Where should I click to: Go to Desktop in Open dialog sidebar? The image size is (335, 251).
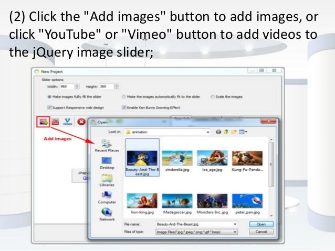coord(107,163)
